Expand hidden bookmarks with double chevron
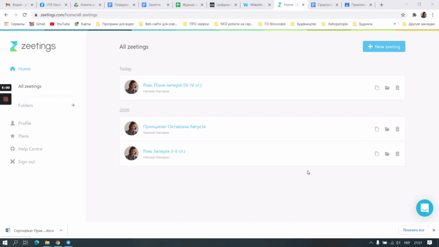Screen dimensions: 439x247 395,24
